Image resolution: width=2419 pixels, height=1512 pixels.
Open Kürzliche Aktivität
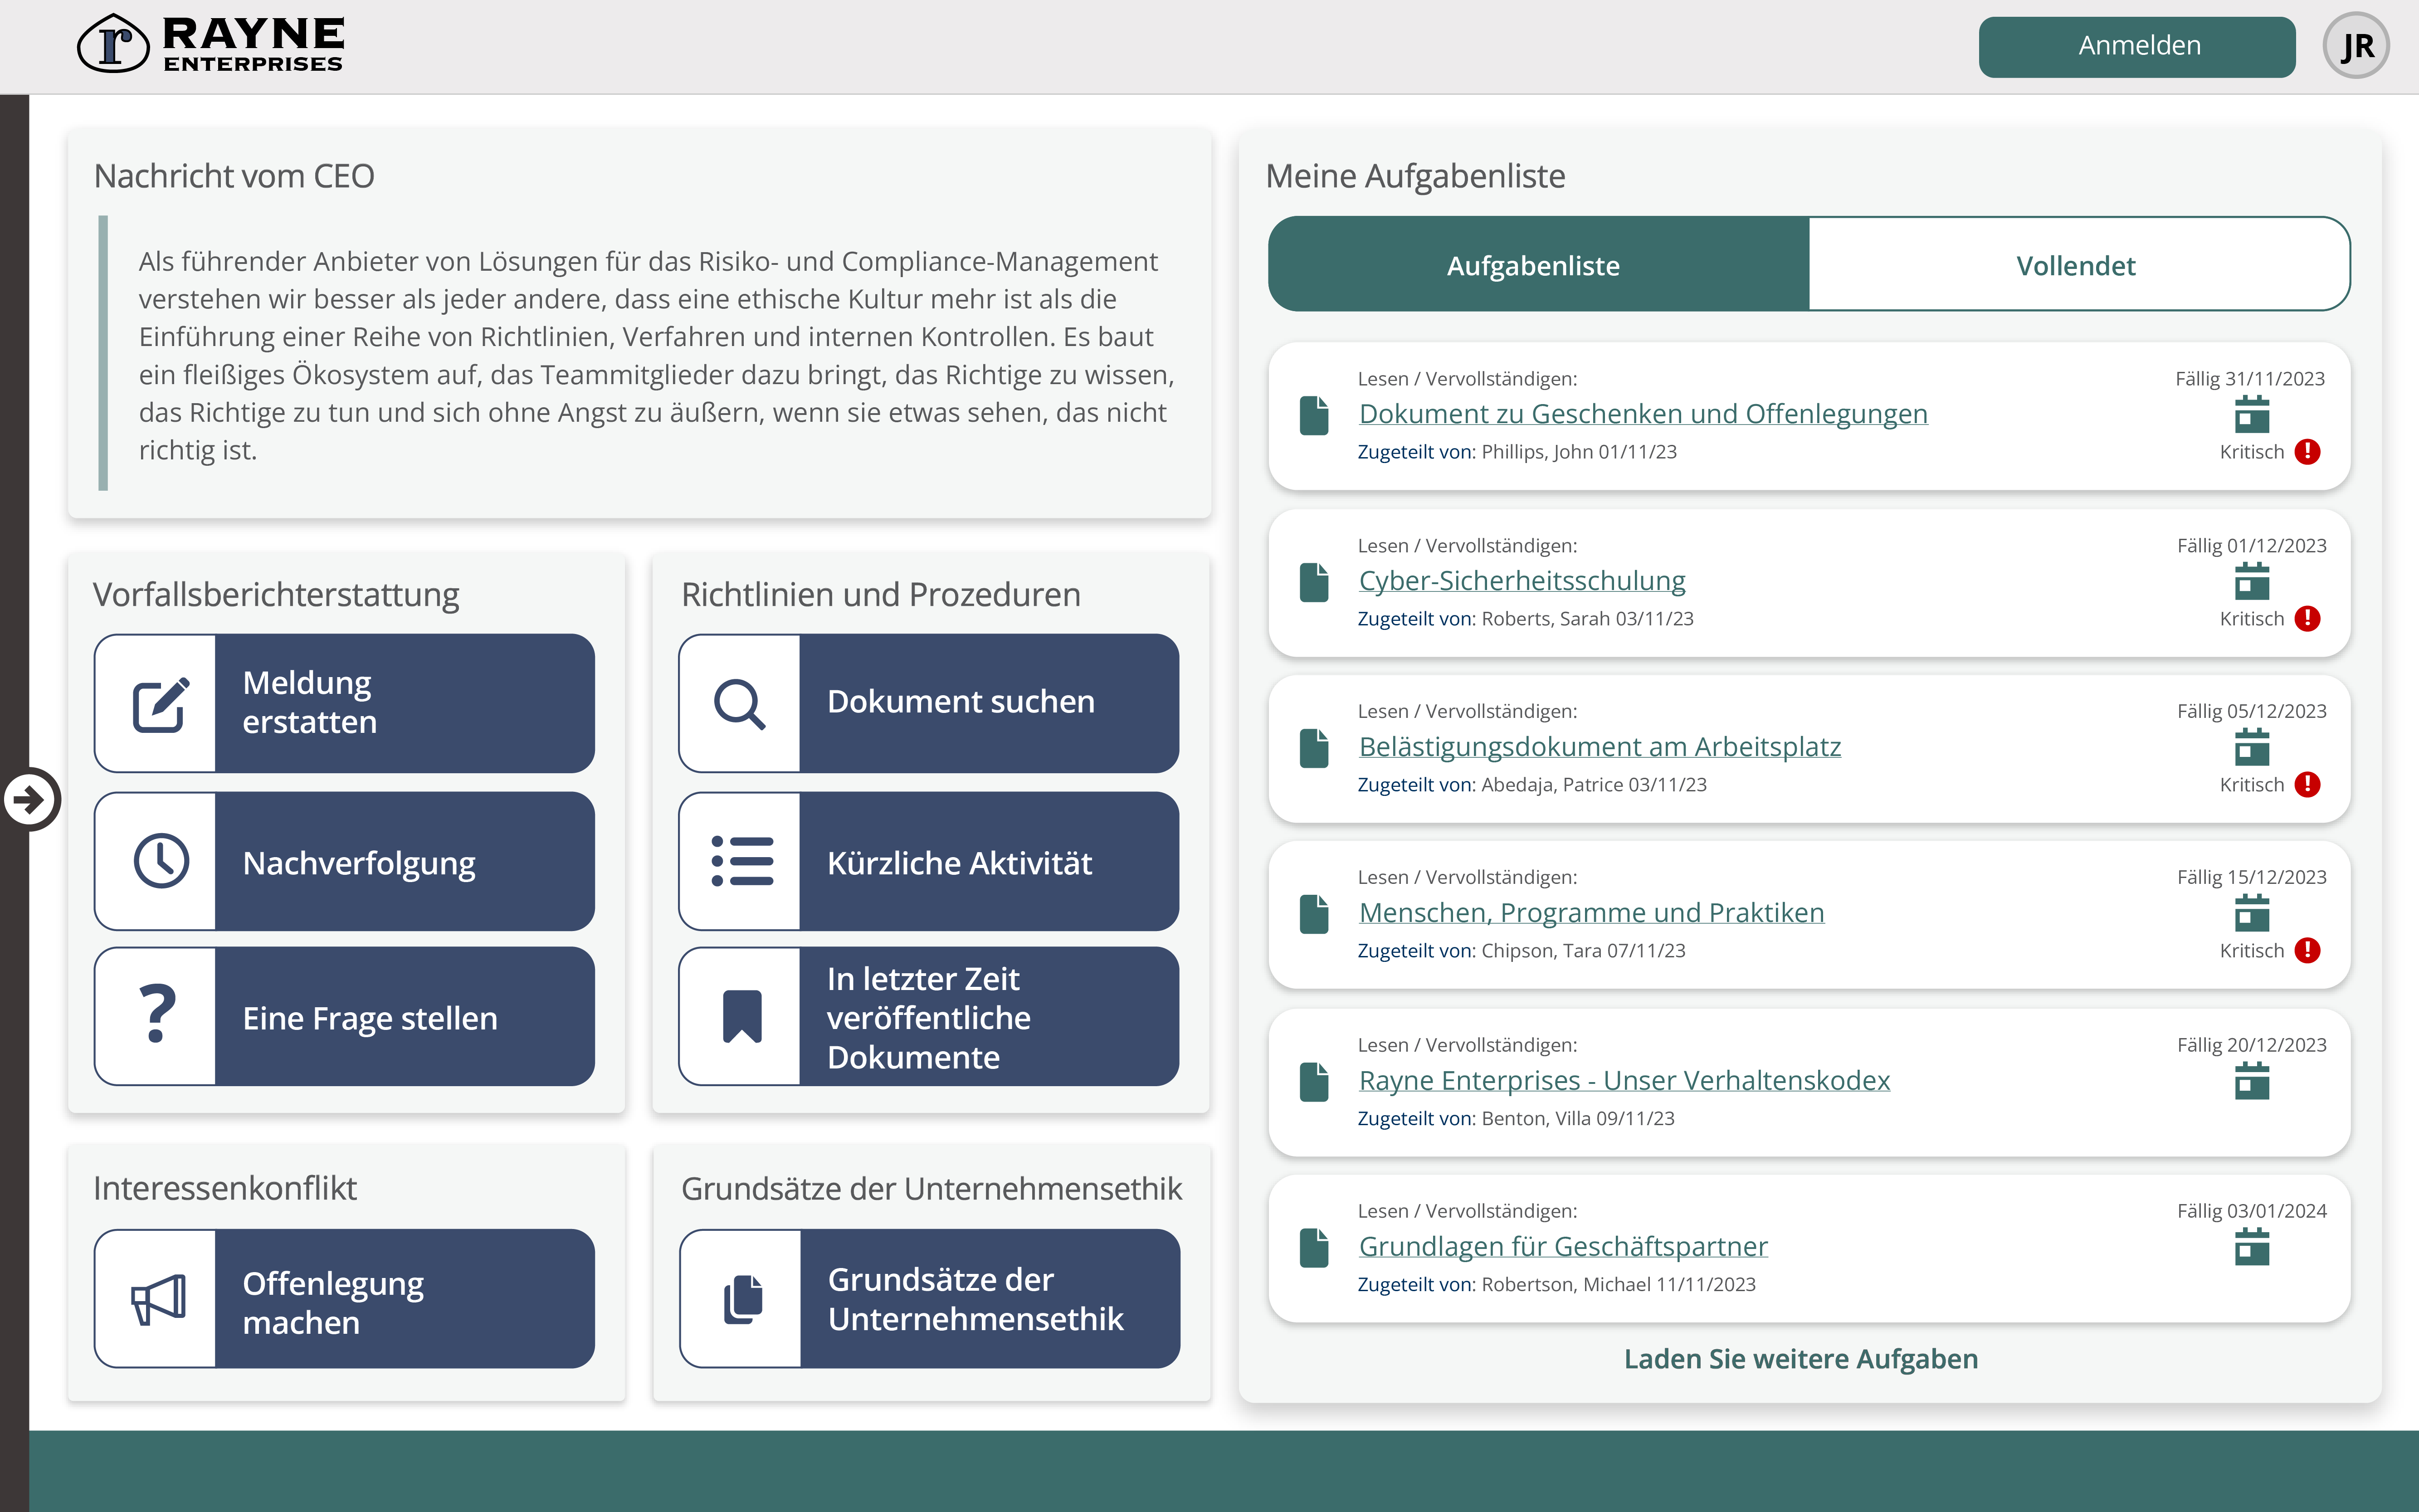(928, 861)
